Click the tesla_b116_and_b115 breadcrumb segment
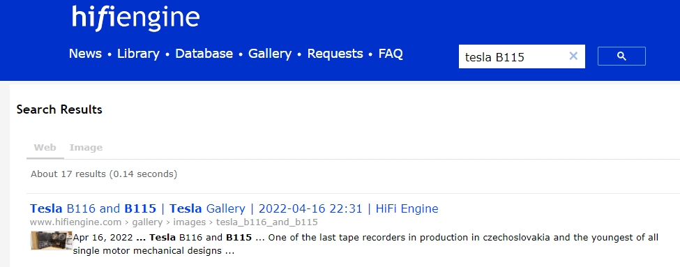The height and width of the screenshot is (267, 680). [266, 222]
